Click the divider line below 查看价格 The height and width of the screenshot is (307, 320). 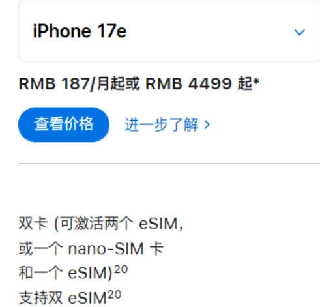(x=169, y=163)
